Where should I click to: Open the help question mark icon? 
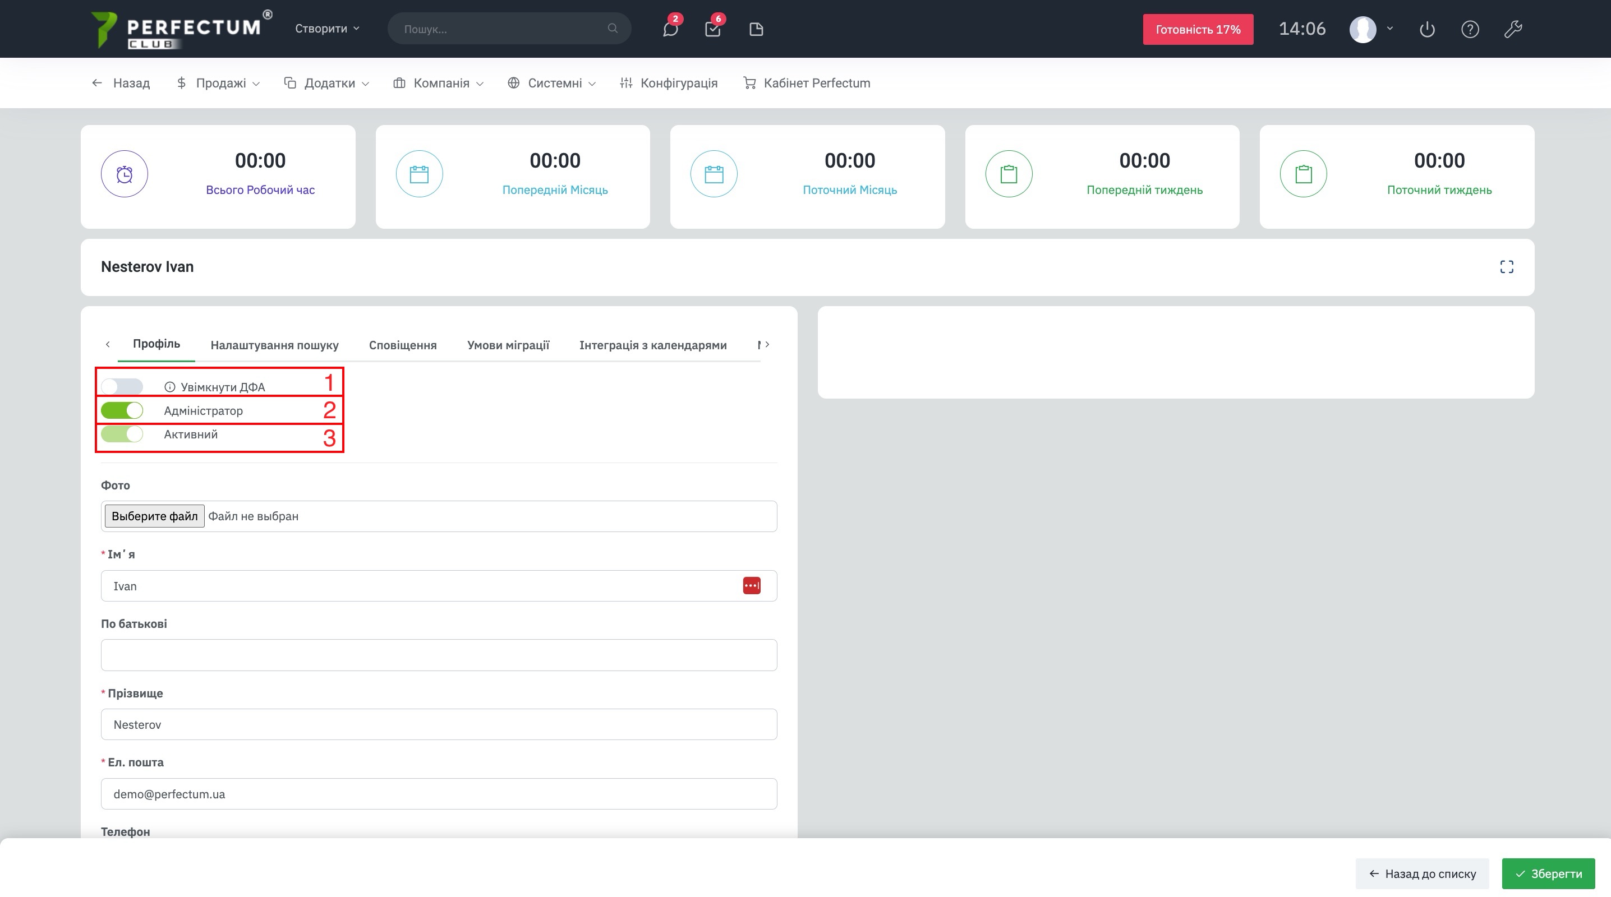pyautogui.click(x=1470, y=29)
